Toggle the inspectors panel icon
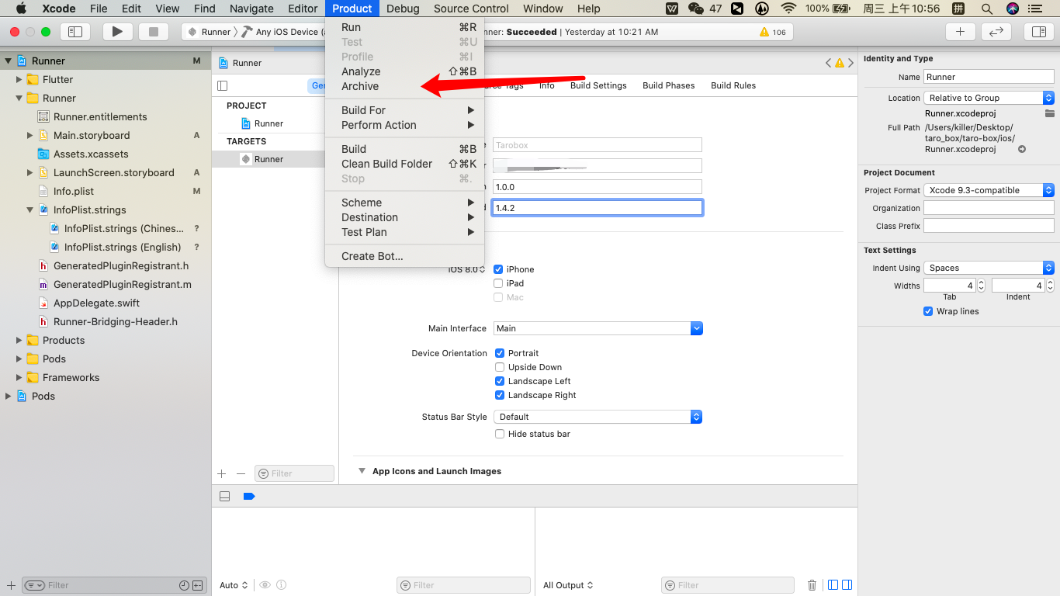1060x596 pixels. [1038, 32]
